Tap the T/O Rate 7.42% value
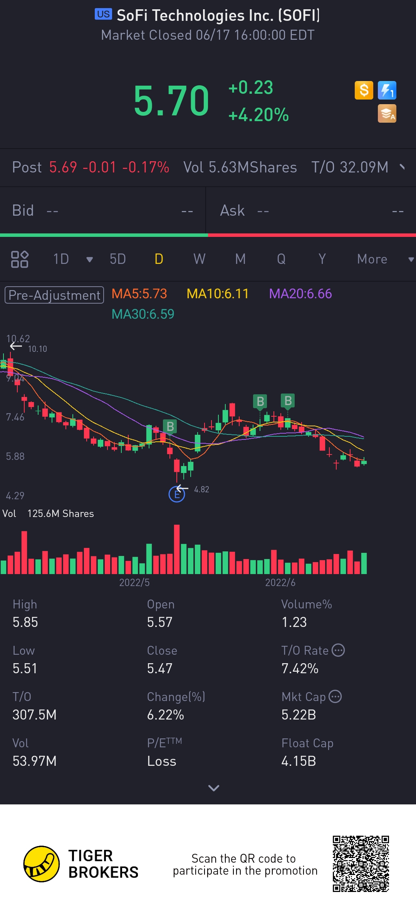The height and width of the screenshot is (924, 416). [x=300, y=668]
